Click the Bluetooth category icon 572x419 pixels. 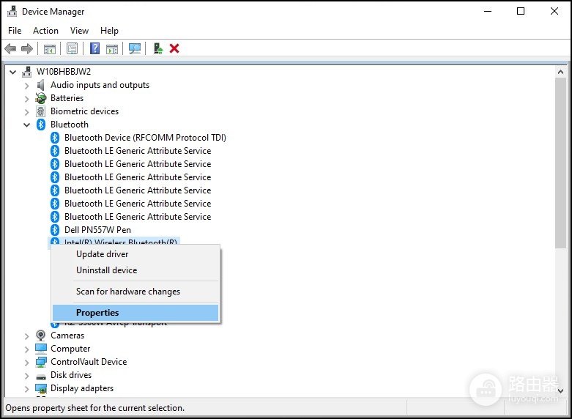(41, 125)
